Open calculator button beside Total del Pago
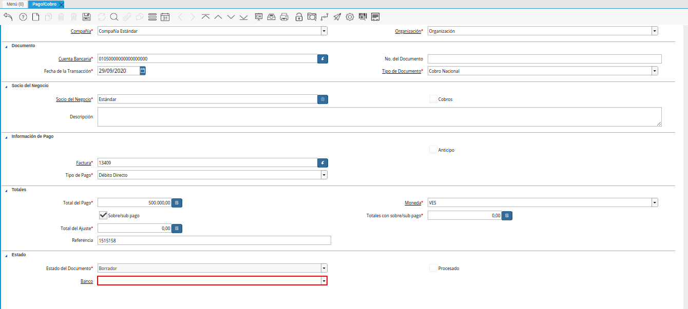Screen dimensions: 688x309 (177, 203)
